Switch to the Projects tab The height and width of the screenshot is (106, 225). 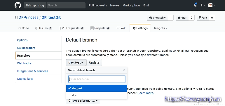coord(100,28)
